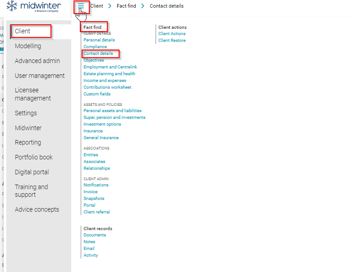Open the Relationships link
This screenshot has height=272, width=354.
(97, 168)
